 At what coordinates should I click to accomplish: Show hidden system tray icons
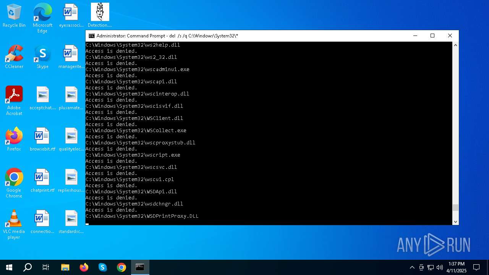[412, 267]
